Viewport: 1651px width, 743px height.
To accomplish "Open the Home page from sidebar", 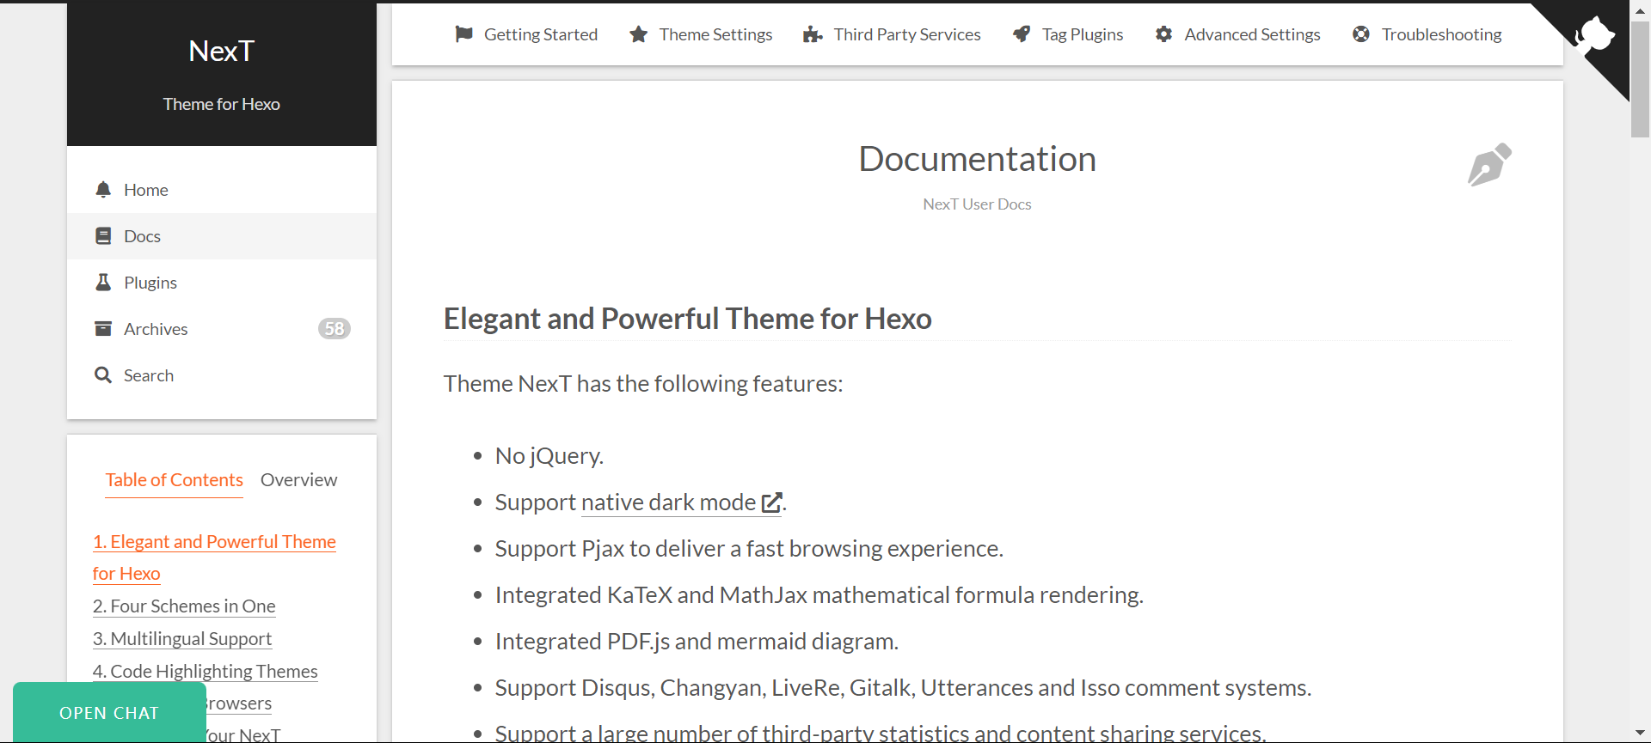I will (145, 190).
